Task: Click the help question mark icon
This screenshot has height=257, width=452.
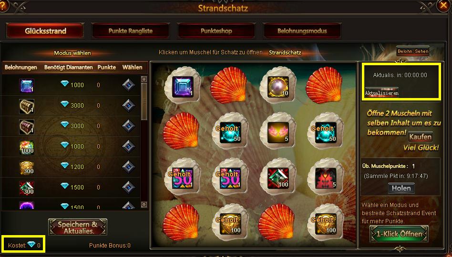Action: pyautogui.click(x=3, y=6)
